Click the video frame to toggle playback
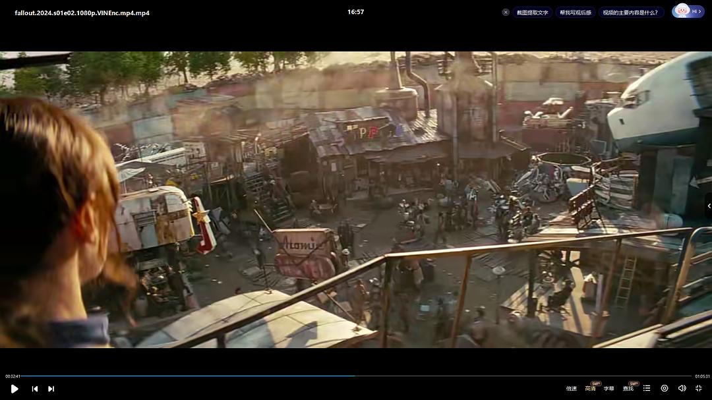 coord(356,198)
